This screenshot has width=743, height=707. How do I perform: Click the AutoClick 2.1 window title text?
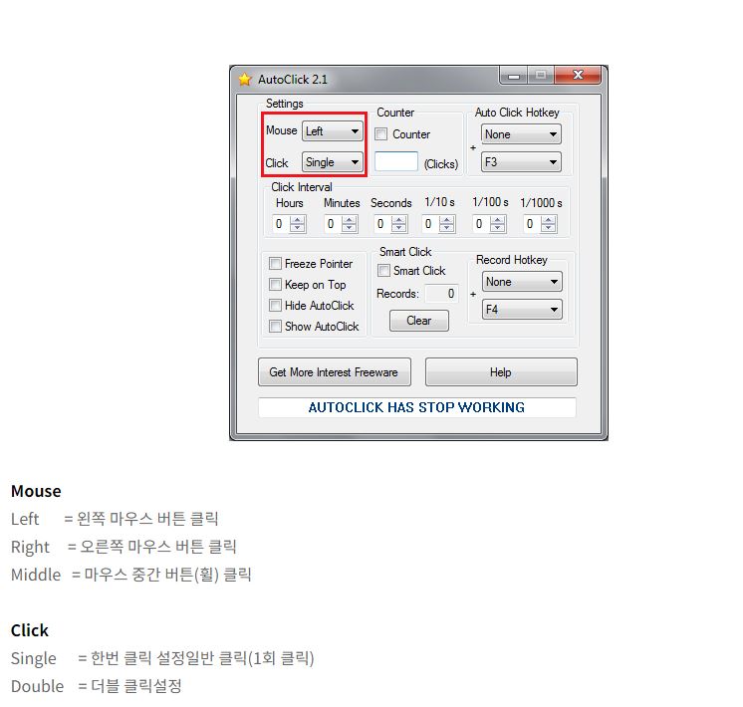(x=293, y=79)
